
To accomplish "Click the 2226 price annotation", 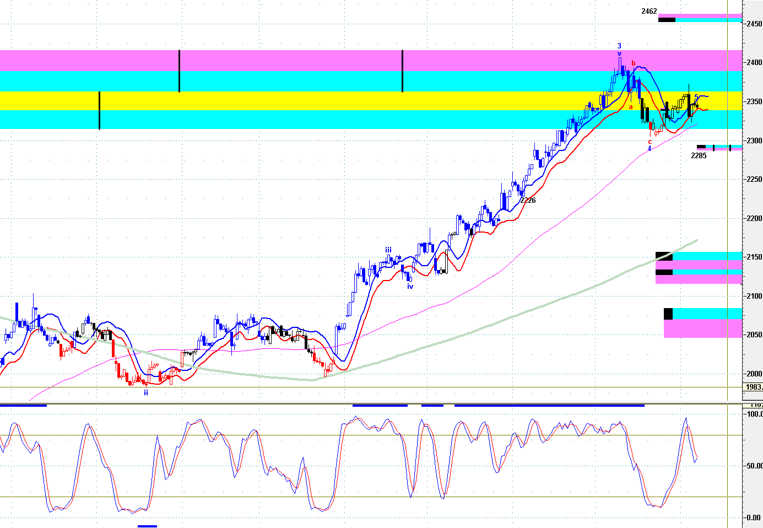I will pos(528,200).
